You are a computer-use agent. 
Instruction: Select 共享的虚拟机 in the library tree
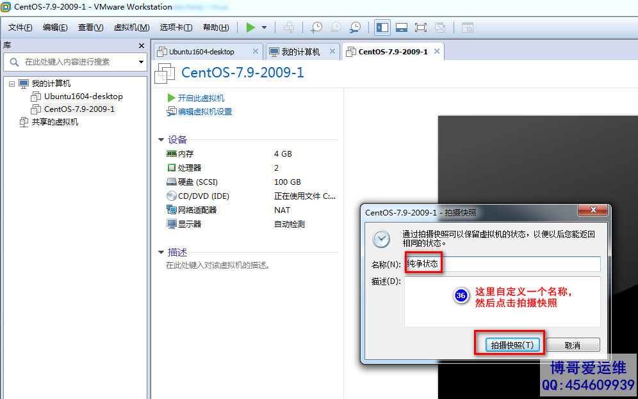click(55, 122)
